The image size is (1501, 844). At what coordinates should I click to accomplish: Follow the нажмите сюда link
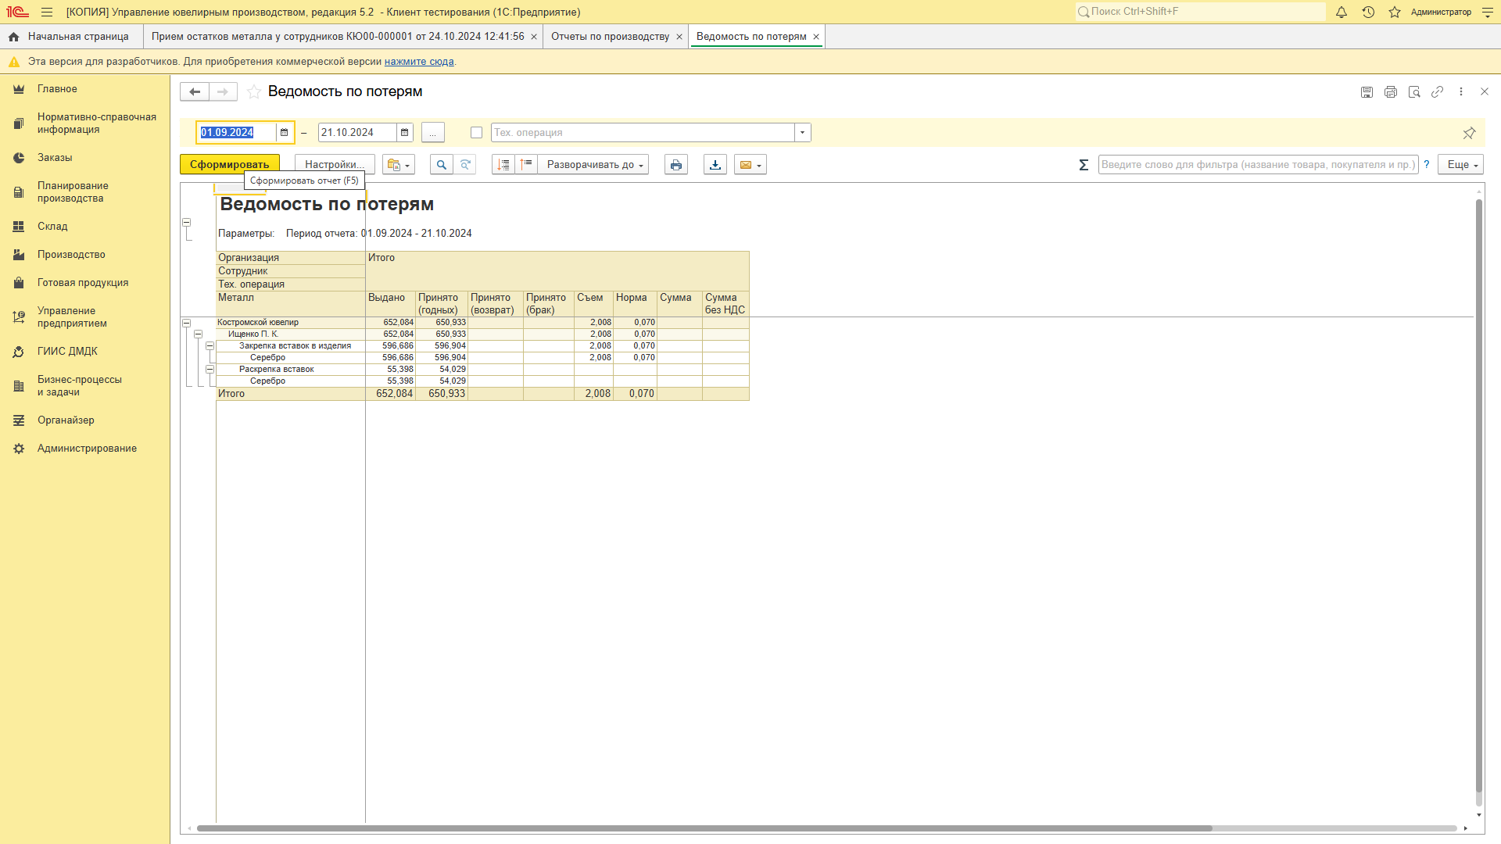[x=419, y=62]
